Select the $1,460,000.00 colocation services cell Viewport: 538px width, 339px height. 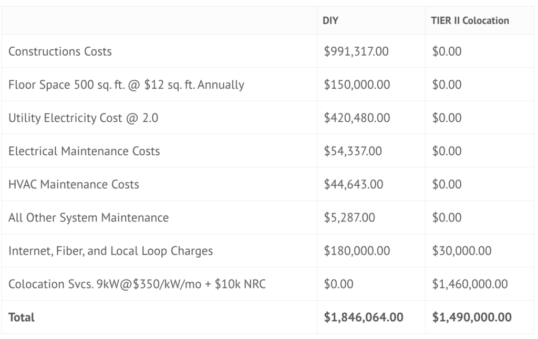[x=470, y=284]
